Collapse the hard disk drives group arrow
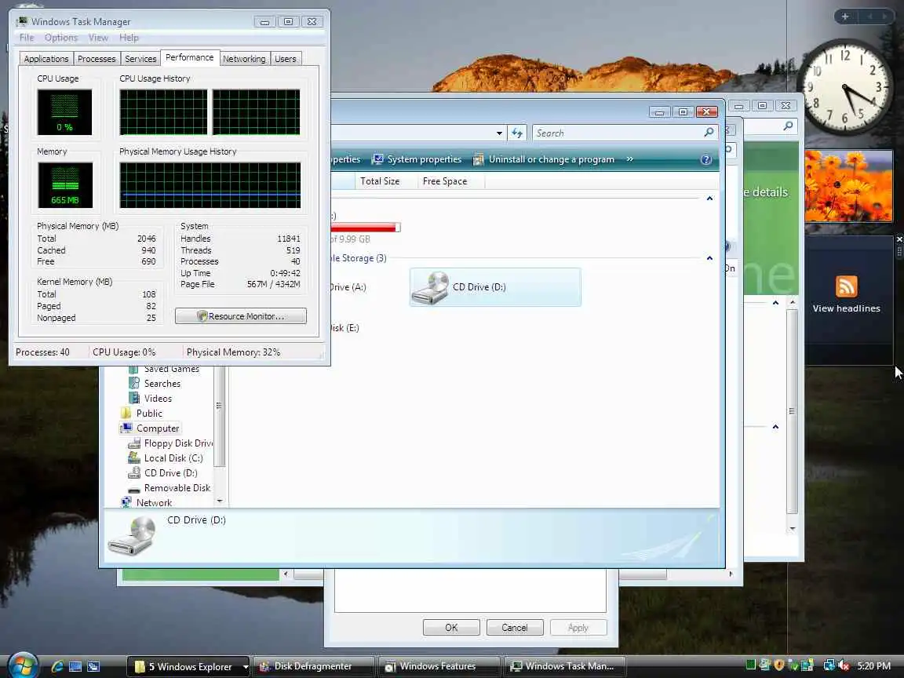 point(709,199)
